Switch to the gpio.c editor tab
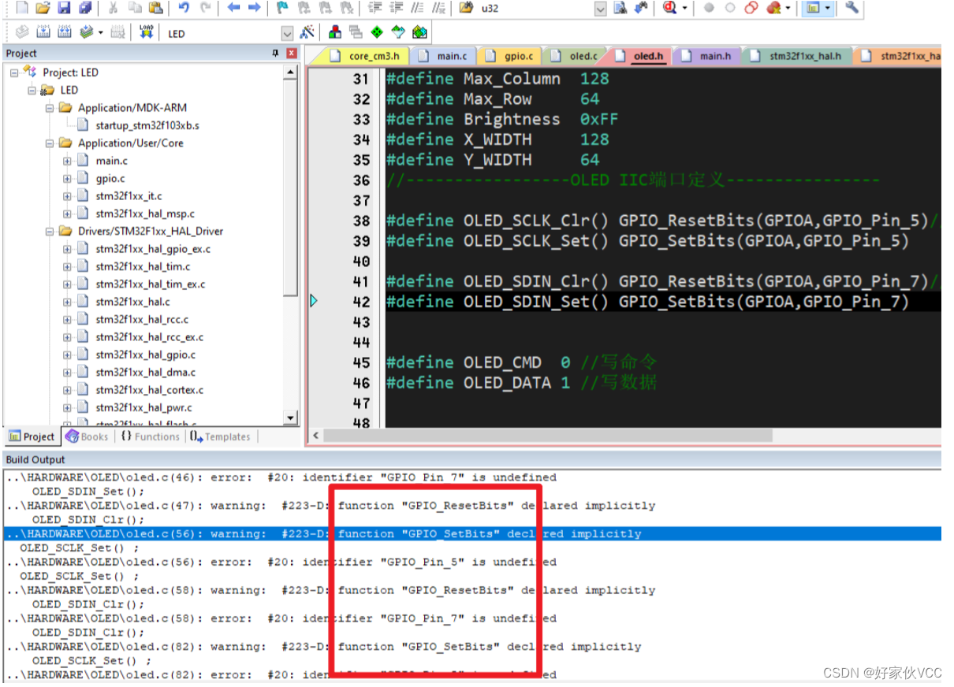The image size is (954, 687). pos(510,56)
